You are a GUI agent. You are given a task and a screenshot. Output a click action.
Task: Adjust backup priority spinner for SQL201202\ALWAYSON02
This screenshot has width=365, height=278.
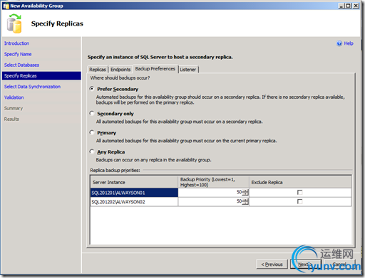tap(245, 202)
